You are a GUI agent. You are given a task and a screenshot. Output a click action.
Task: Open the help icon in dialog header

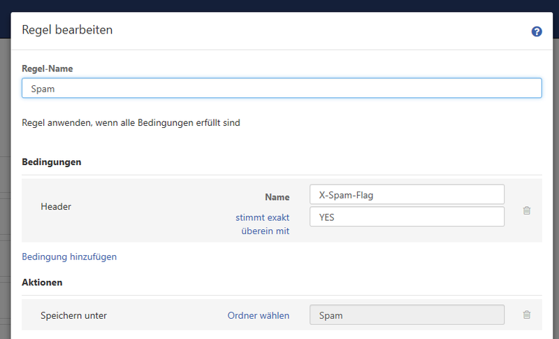pyautogui.click(x=537, y=31)
